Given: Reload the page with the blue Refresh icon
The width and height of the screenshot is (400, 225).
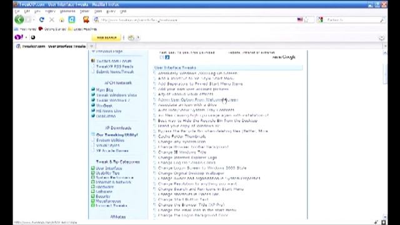Looking at the screenshot, I should point(42,19).
